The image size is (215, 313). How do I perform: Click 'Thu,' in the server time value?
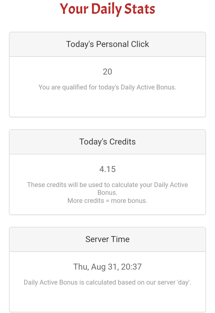[x=81, y=267]
